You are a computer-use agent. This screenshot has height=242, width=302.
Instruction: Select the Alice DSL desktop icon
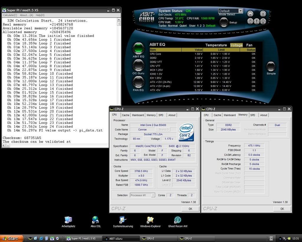(96, 222)
